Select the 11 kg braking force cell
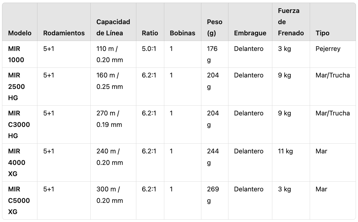358x222 pixels. pyautogui.click(x=286, y=151)
